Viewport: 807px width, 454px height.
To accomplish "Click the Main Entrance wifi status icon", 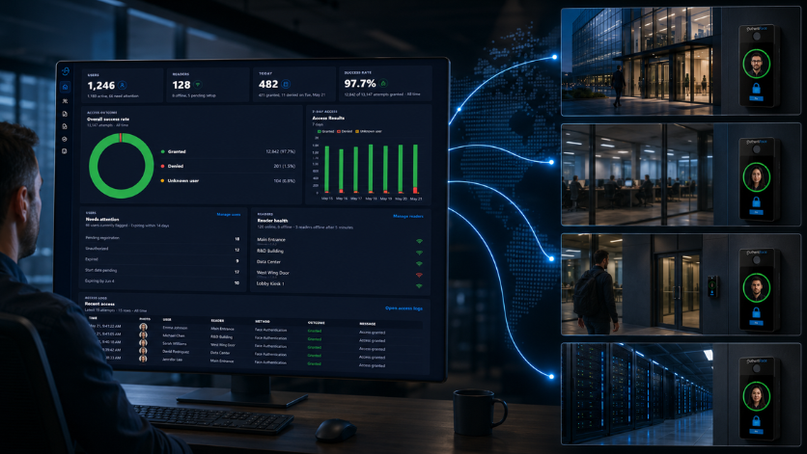I will (420, 241).
